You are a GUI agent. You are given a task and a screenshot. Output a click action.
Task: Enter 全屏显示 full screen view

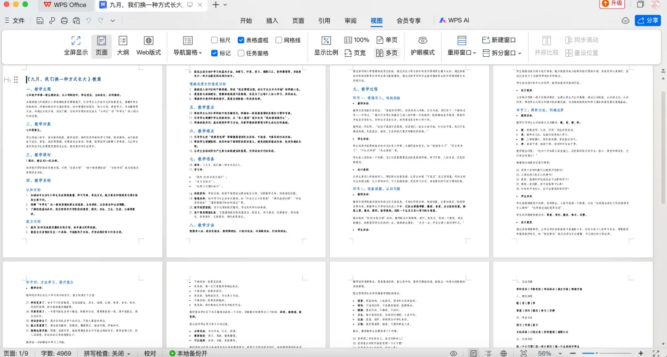click(x=76, y=46)
